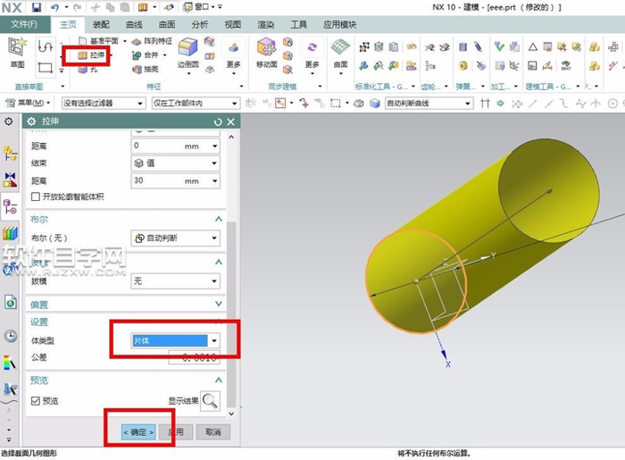Screen dimensions: 625x460
Task: Open the 拔模 (Draft) dropdown
Action: pyautogui.click(x=174, y=280)
